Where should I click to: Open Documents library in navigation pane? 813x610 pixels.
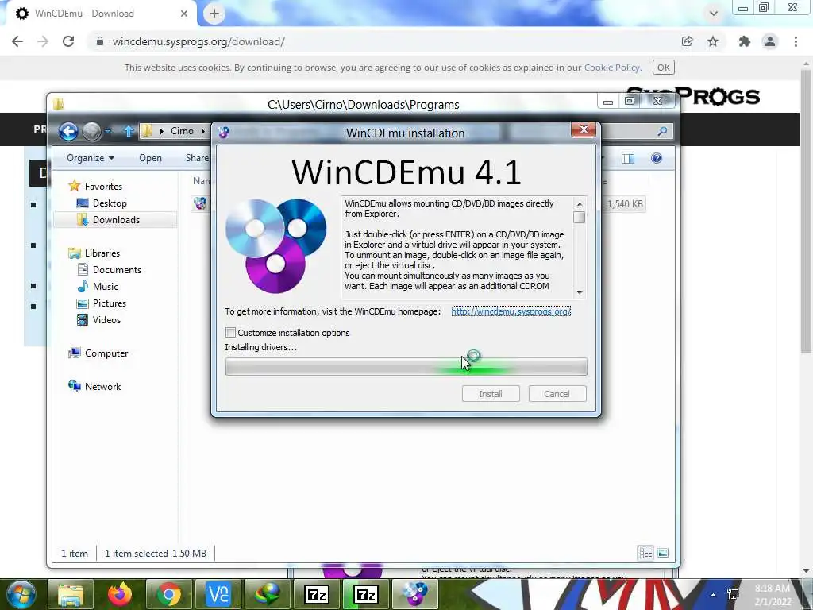click(117, 270)
